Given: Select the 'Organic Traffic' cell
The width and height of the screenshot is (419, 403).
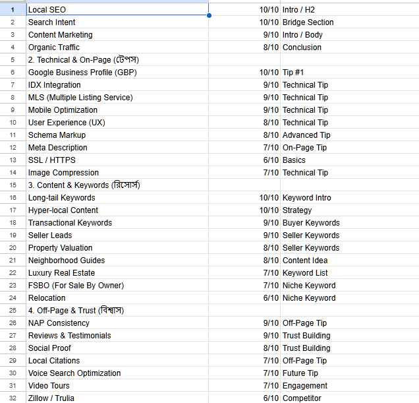Looking at the screenshot, I should tap(117, 47).
